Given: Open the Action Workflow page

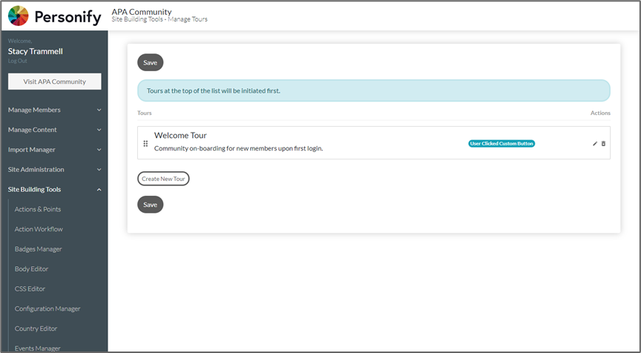Looking at the screenshot, I should coord(39,229).
